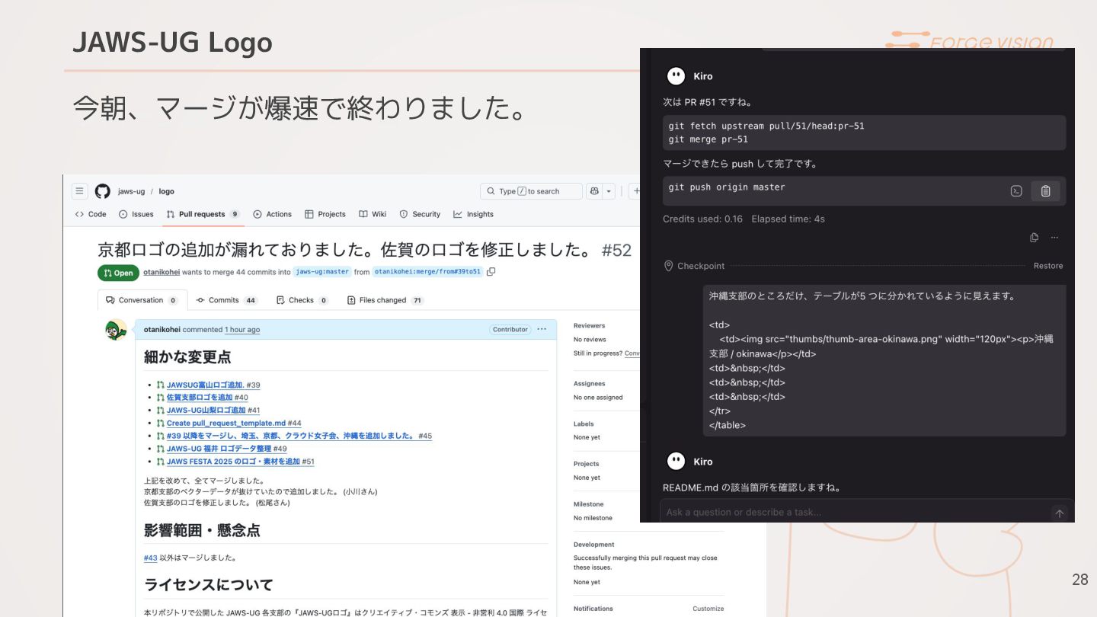Click the 'Credits used: 0.16' text

(x=702, y=219)
